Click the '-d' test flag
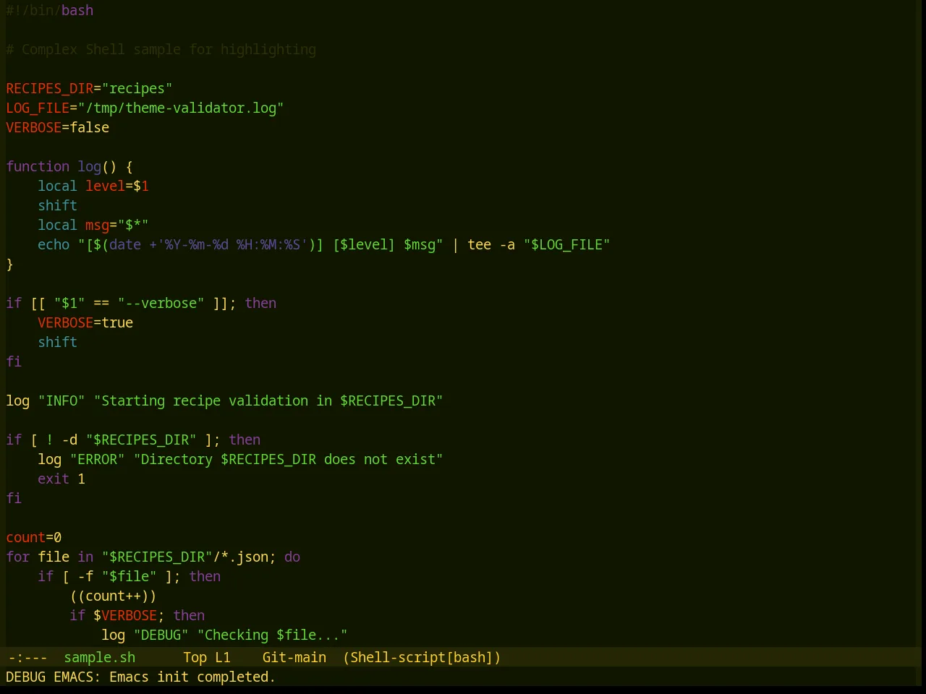Image resolution: width=926 pixels, height=694 pixels. pyautogui.click(x=69, y=440)
